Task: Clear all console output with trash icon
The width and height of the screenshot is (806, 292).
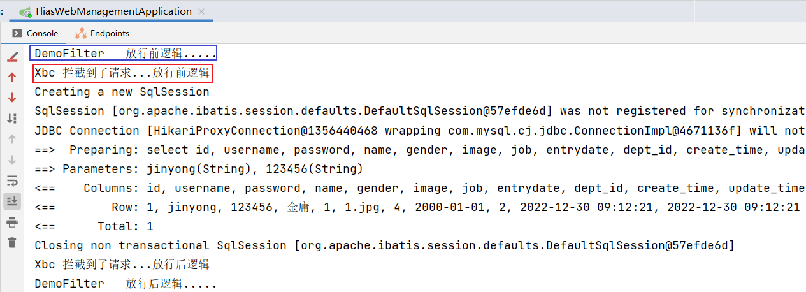Action: point(12,242)
